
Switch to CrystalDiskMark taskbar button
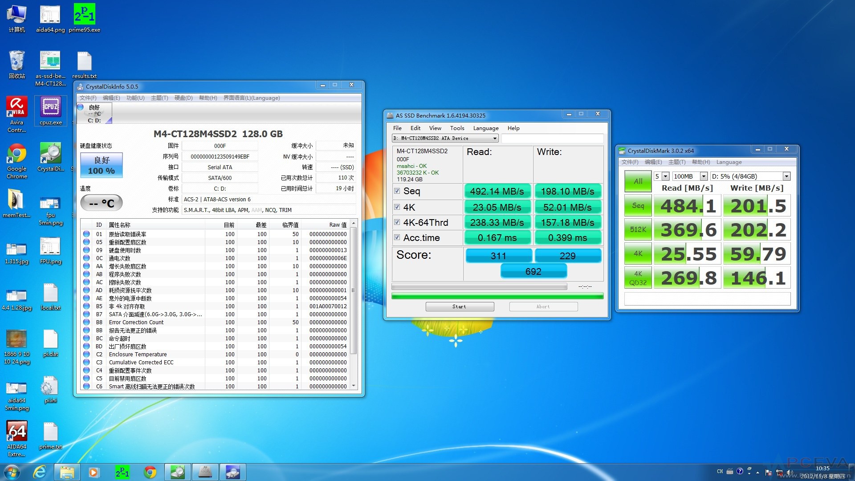point(233,472)
